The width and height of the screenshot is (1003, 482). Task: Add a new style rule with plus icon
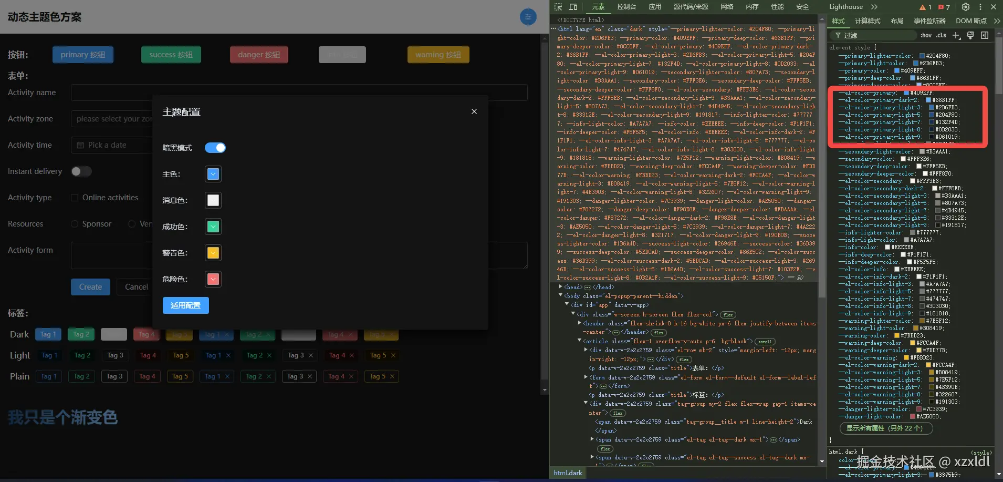point(956,35)
